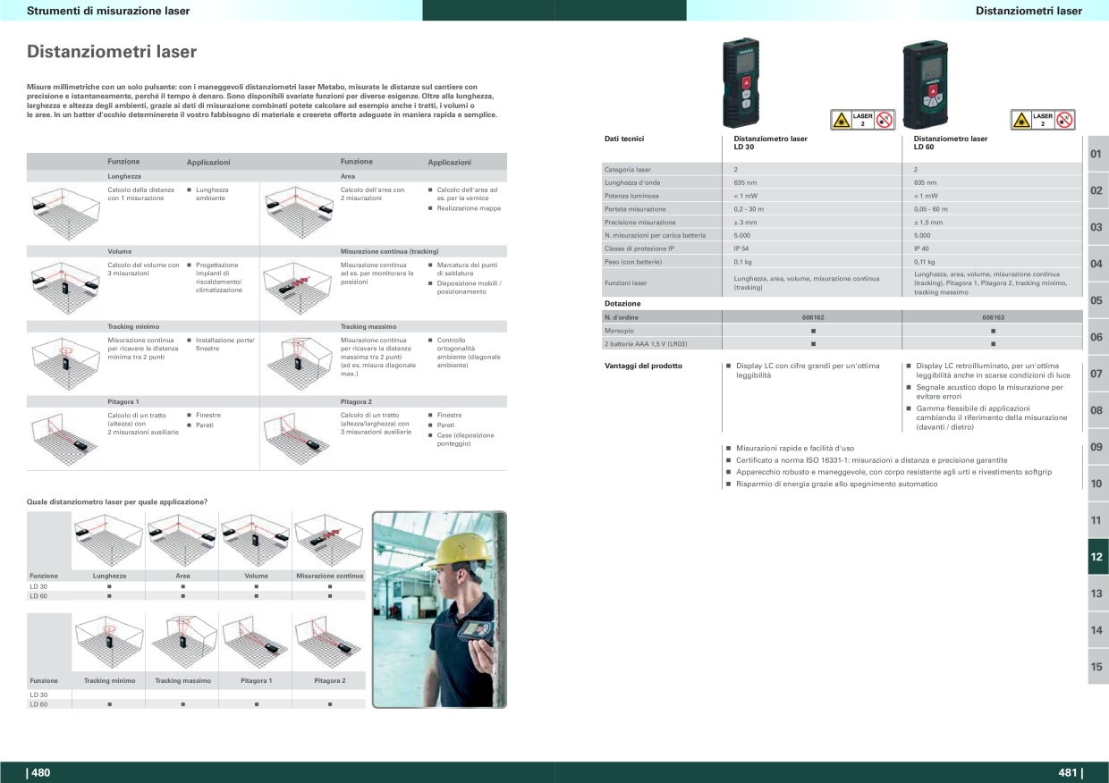
Task: Click the 'IP 54' protection class value
Action: coord(741,248)
